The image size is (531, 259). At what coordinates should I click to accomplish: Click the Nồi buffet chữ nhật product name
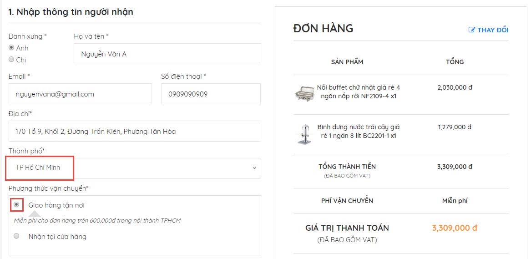[x=359, y=91]
